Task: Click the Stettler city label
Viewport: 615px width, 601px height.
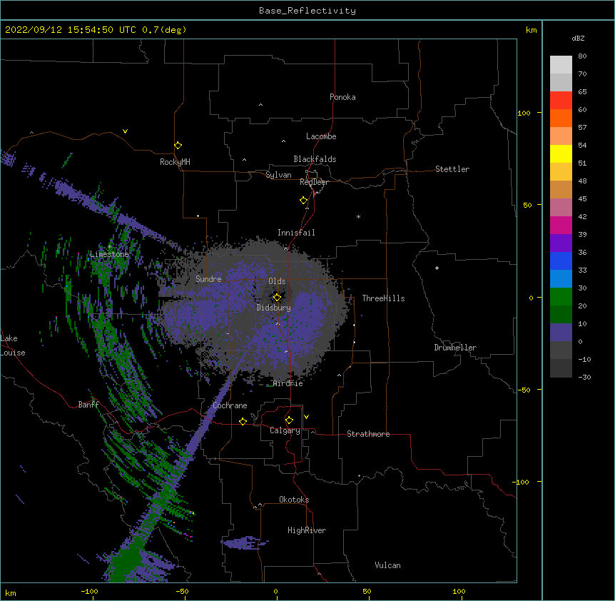Action: pyautogui.click(x=452, y=169)
